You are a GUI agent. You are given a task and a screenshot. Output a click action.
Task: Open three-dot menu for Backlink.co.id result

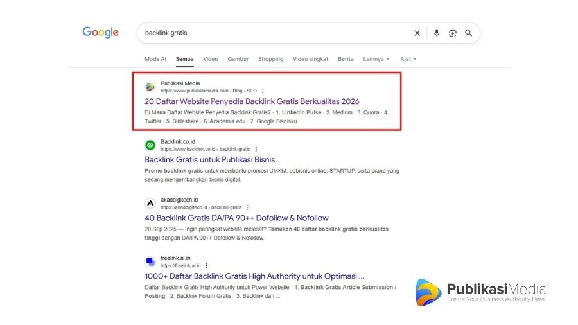pyautogui.click(x=257, y=149)
